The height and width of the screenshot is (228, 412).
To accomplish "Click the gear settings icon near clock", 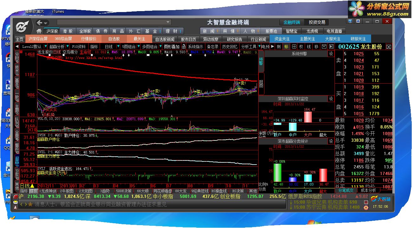I will (366, 207).
